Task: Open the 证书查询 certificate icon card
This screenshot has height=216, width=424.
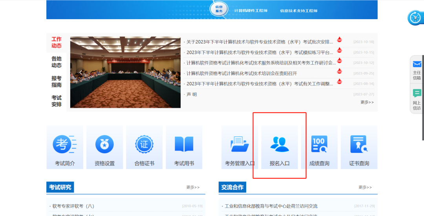Action: pyautogui.click(x=359, y=147)
